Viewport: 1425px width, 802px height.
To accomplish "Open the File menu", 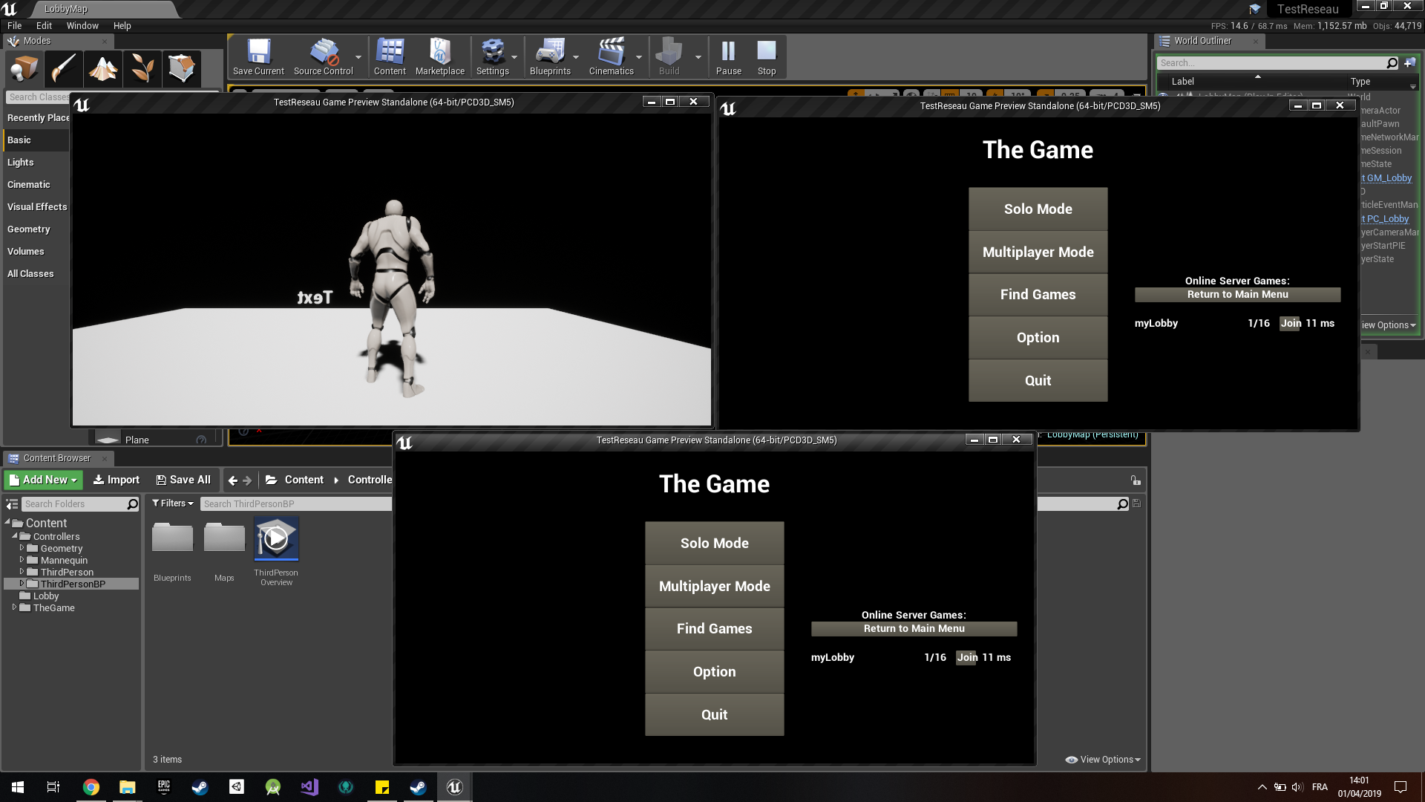I will [14, 25].
